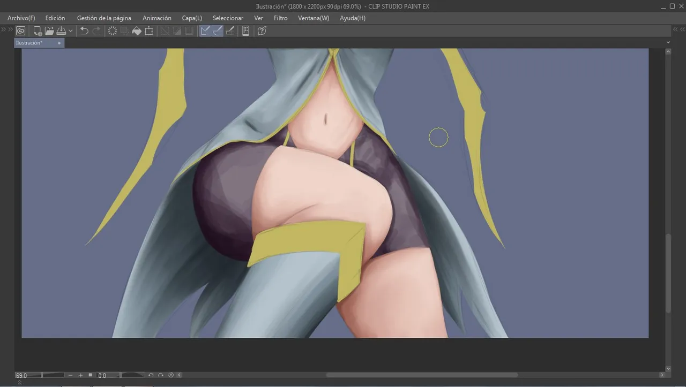The width and height of the screenshot is (686, 387).
Task: Toggle Snap to Special Ruler
Action: pyautogui.click(x=218, y=31)
